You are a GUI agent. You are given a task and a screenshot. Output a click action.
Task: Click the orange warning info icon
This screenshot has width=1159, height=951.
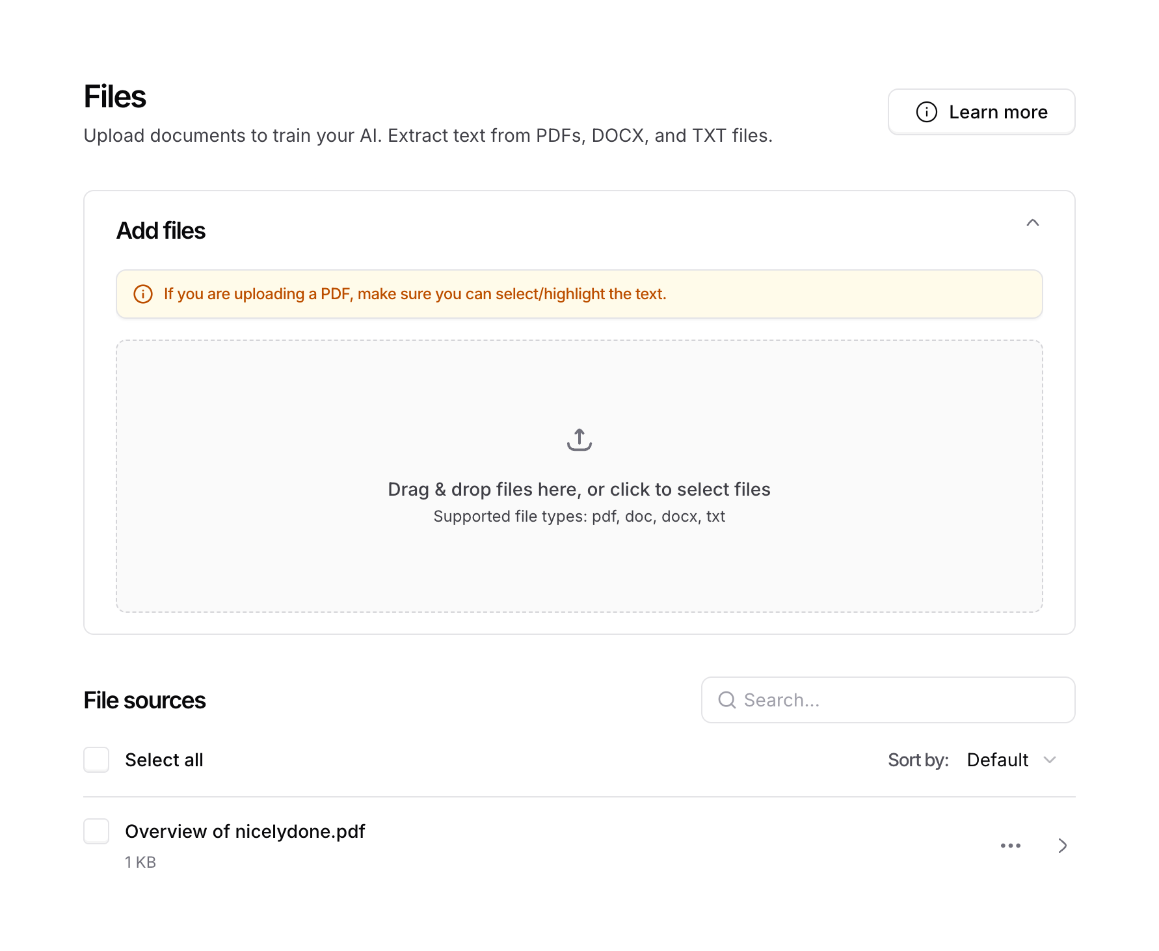[143, 294]
